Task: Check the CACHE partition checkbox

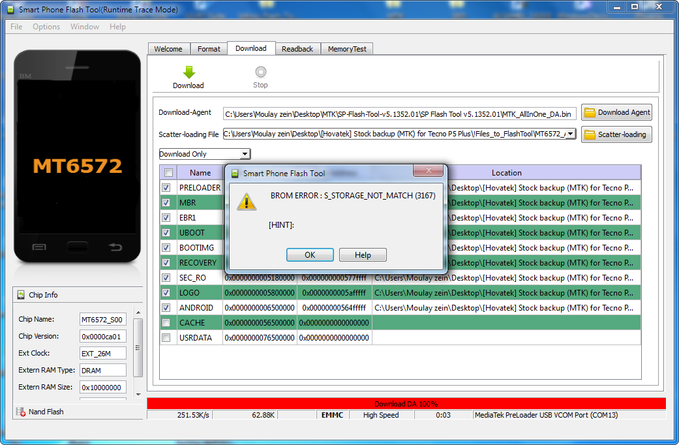Action: (166, 323)
